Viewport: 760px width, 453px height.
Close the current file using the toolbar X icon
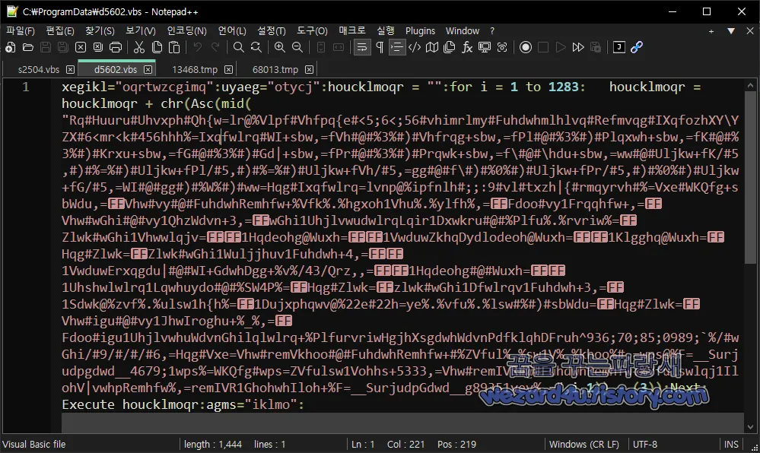click(81, 47)
